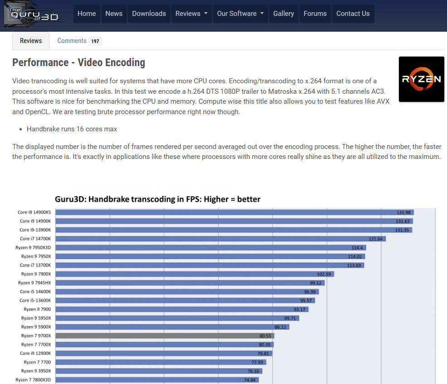This screenshot has width=447, height=384.
Task: Expand the Our Software dropdown
Action: point(240,14)
